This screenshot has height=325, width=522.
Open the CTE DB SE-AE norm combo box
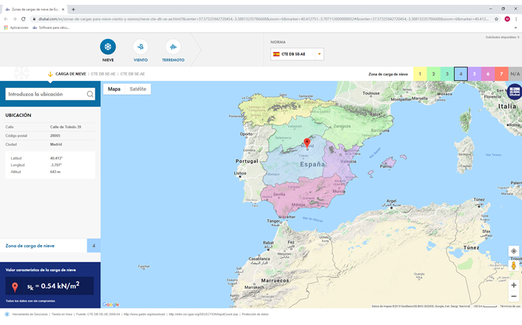[297, 54]
